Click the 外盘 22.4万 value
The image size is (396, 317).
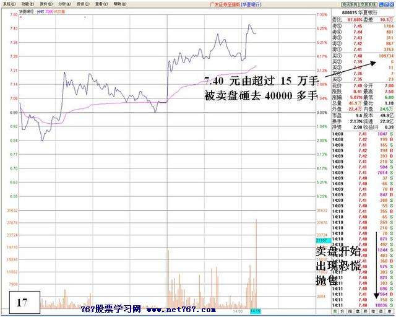tap(356, 109)
